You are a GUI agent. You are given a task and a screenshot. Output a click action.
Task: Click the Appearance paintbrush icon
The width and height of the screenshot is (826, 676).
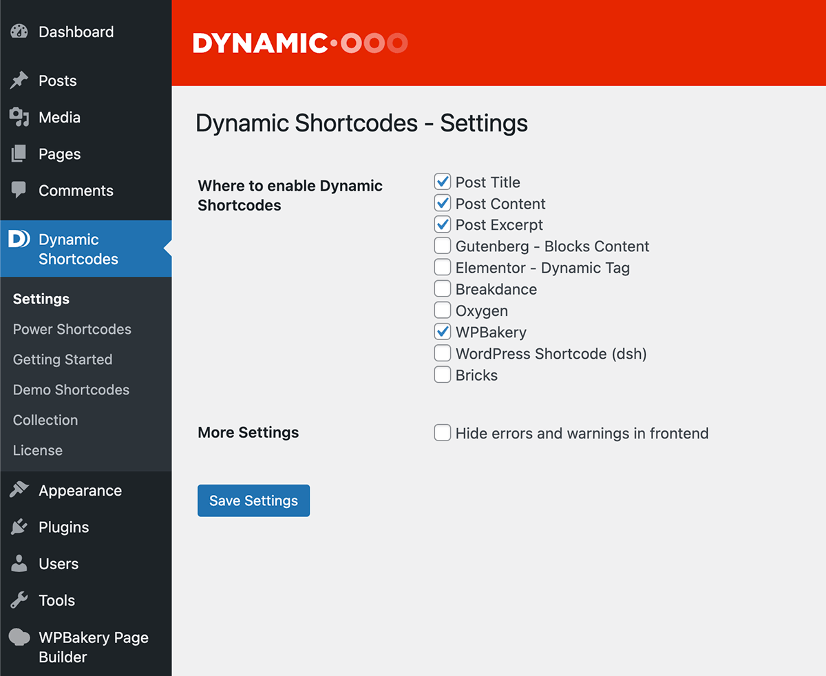coord(19,490)
